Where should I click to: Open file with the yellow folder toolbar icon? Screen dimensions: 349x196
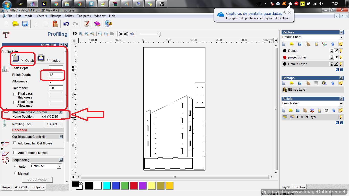pos(16,24)
